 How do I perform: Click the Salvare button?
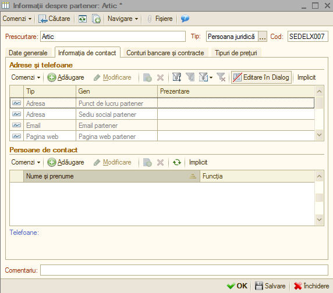270,286
